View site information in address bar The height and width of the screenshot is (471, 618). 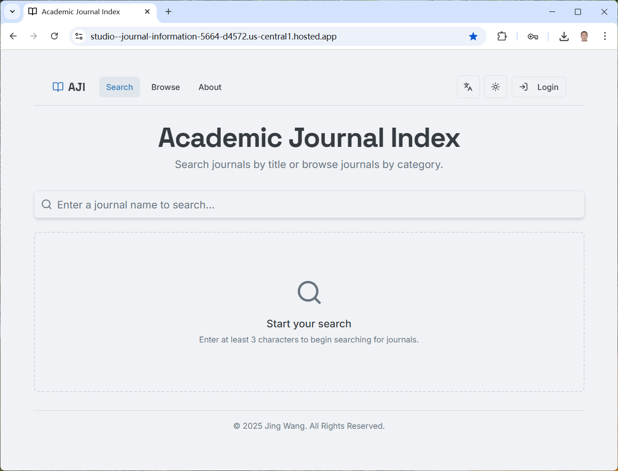click(x=79, y=36)
